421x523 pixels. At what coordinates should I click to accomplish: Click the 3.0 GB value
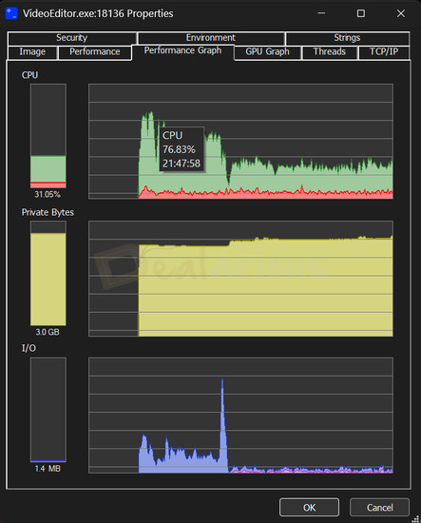(48, 332)
